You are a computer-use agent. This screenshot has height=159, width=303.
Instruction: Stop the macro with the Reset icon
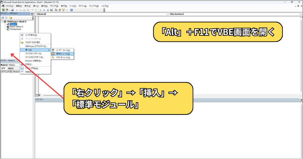[48, 10]
